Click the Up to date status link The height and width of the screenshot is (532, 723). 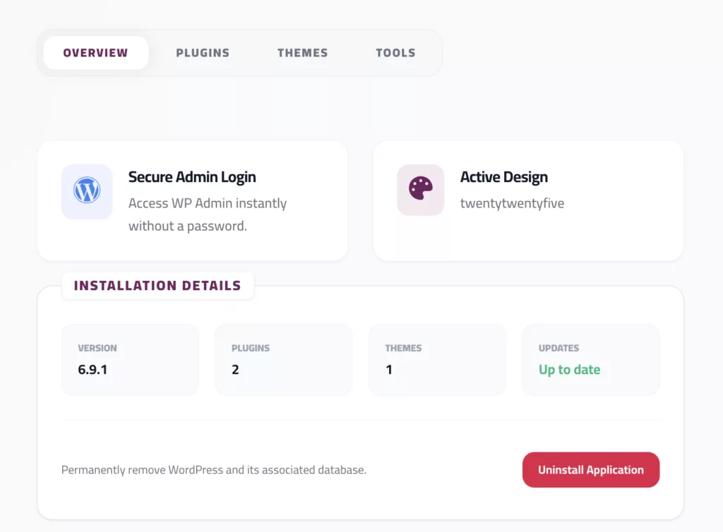pyautogui.click(x=569, y=369)
